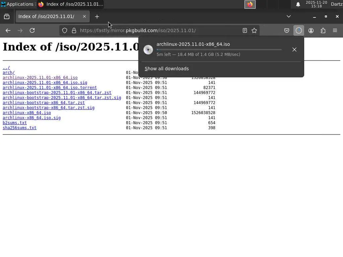
Task: Click the size value 398
Action: (212, 128)
